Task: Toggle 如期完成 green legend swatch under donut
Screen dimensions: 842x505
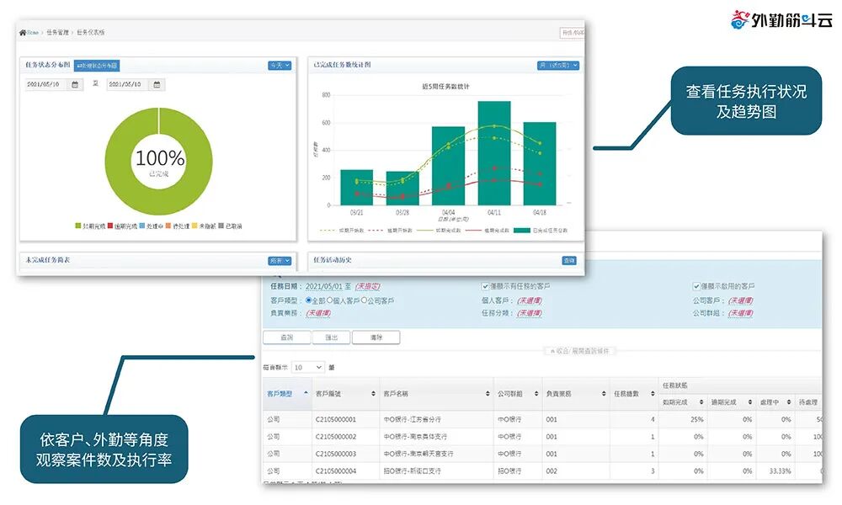Action: coord(77,226)
